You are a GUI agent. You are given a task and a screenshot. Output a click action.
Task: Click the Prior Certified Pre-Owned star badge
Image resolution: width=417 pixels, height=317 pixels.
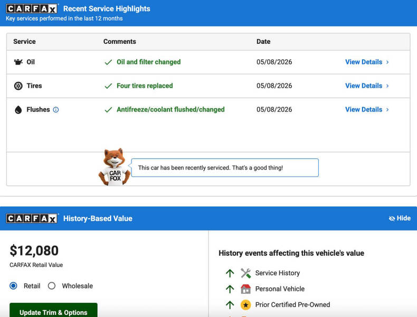(246, 305)
